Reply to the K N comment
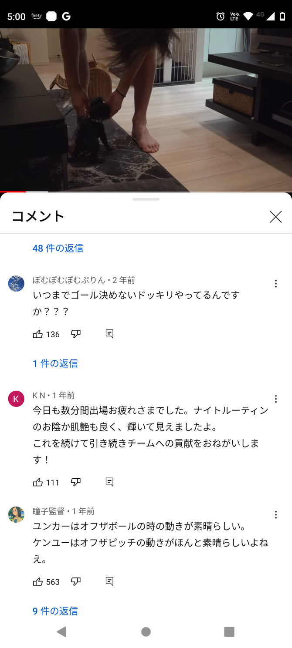Image resolution: width=292 pixels, height=648 pixels. pyautogui.click(x=109, y=482)
